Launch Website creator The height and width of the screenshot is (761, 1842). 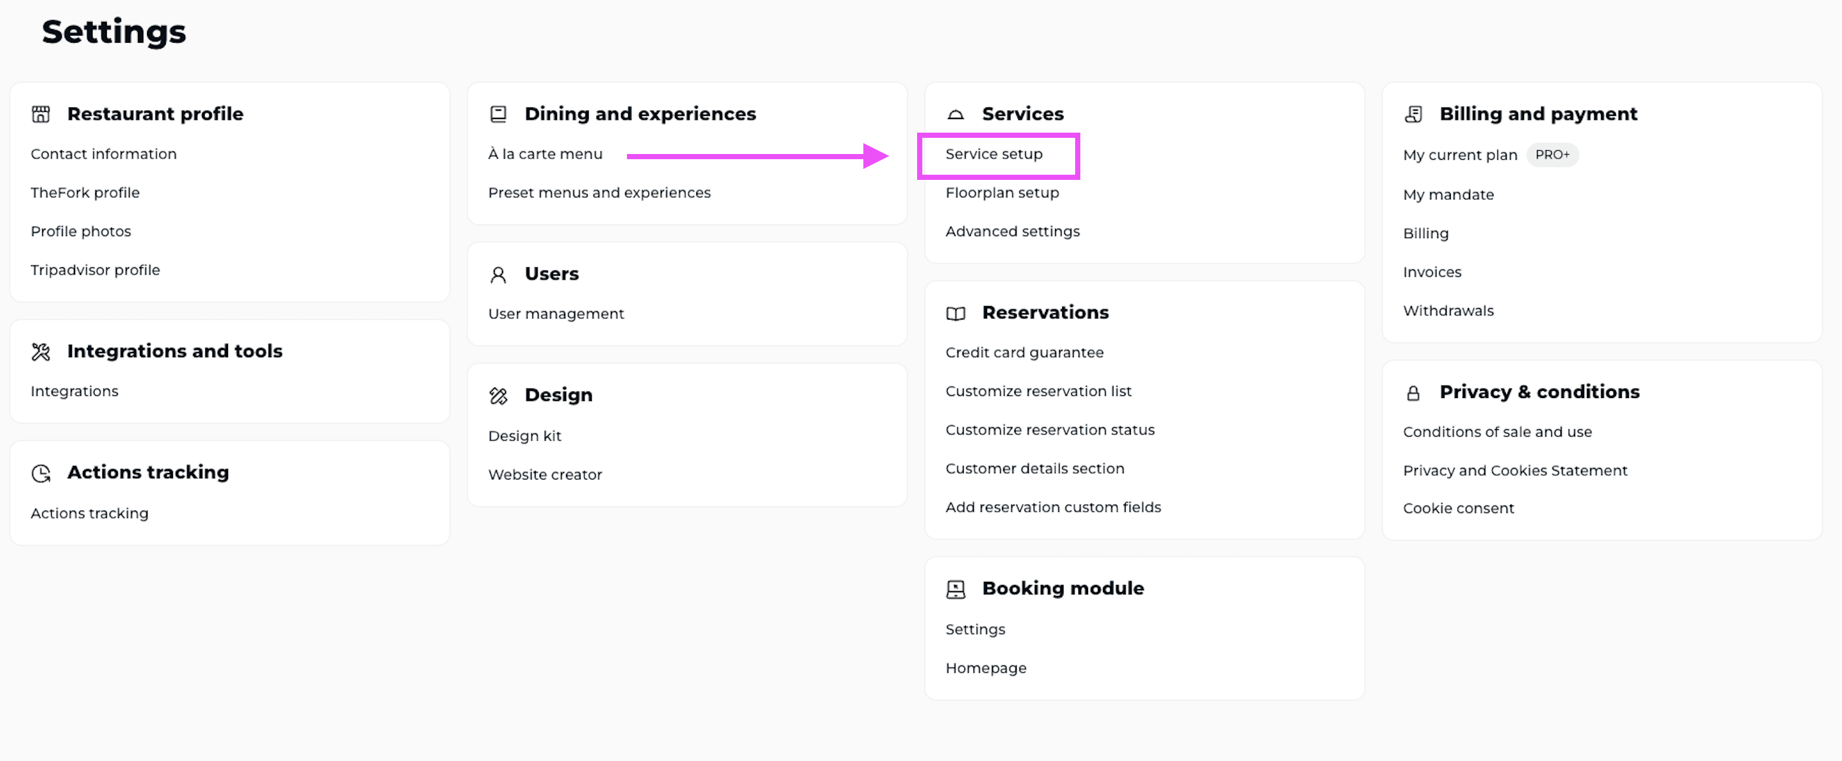545,474
